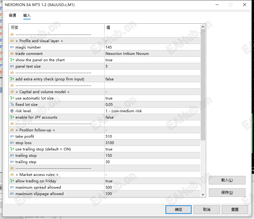
Task: Click the integer icon beside panel text size
Action: pyautogui.click(x=12, y=66)
